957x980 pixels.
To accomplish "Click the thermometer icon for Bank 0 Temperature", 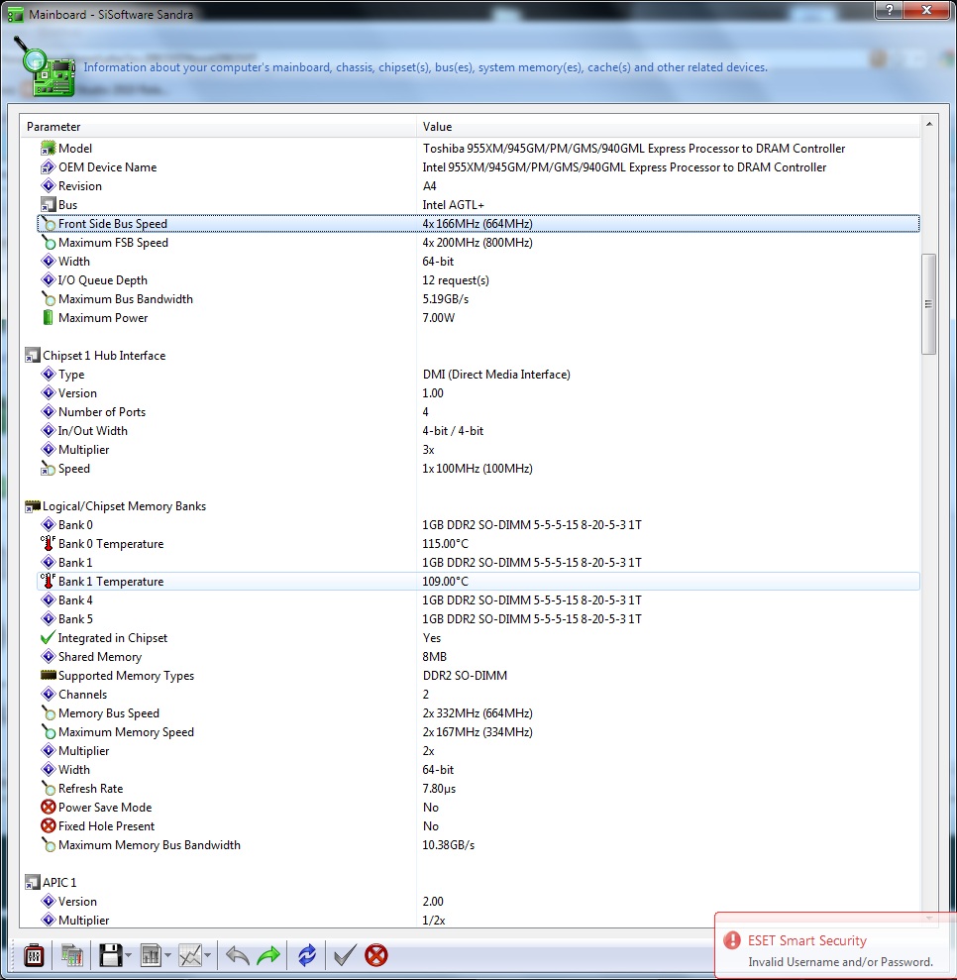I will tap(49, 543).
